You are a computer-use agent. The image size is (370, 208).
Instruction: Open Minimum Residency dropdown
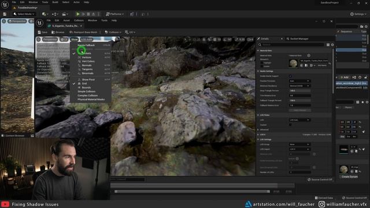coord(299,86)
